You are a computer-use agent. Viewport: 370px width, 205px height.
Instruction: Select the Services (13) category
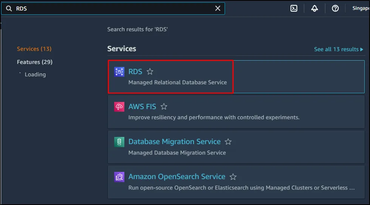34,49
